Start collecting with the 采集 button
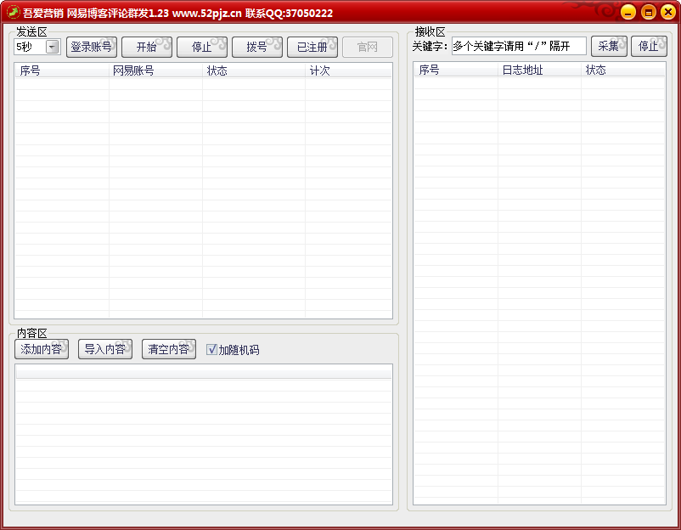Image resolution: width=681 pixels, height=530 pixels. pyautogui.click(x=609, y=46)
